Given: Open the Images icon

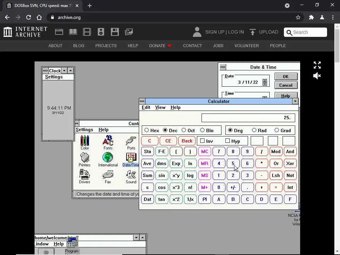Looking at the screenshot, I should (x=128, y=32).
